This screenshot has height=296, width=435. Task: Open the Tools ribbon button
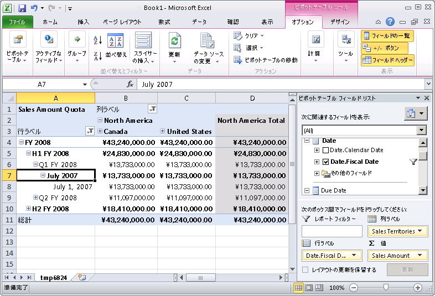click(346, 46)
